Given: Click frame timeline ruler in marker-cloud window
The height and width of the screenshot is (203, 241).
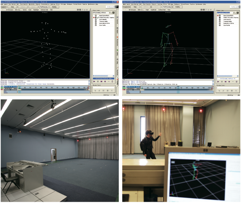Looking at the screenshot, I should [54, 87].
